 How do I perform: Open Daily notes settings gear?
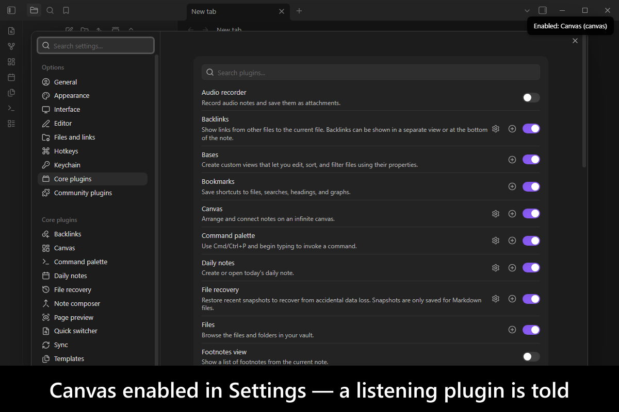(496, 268)
